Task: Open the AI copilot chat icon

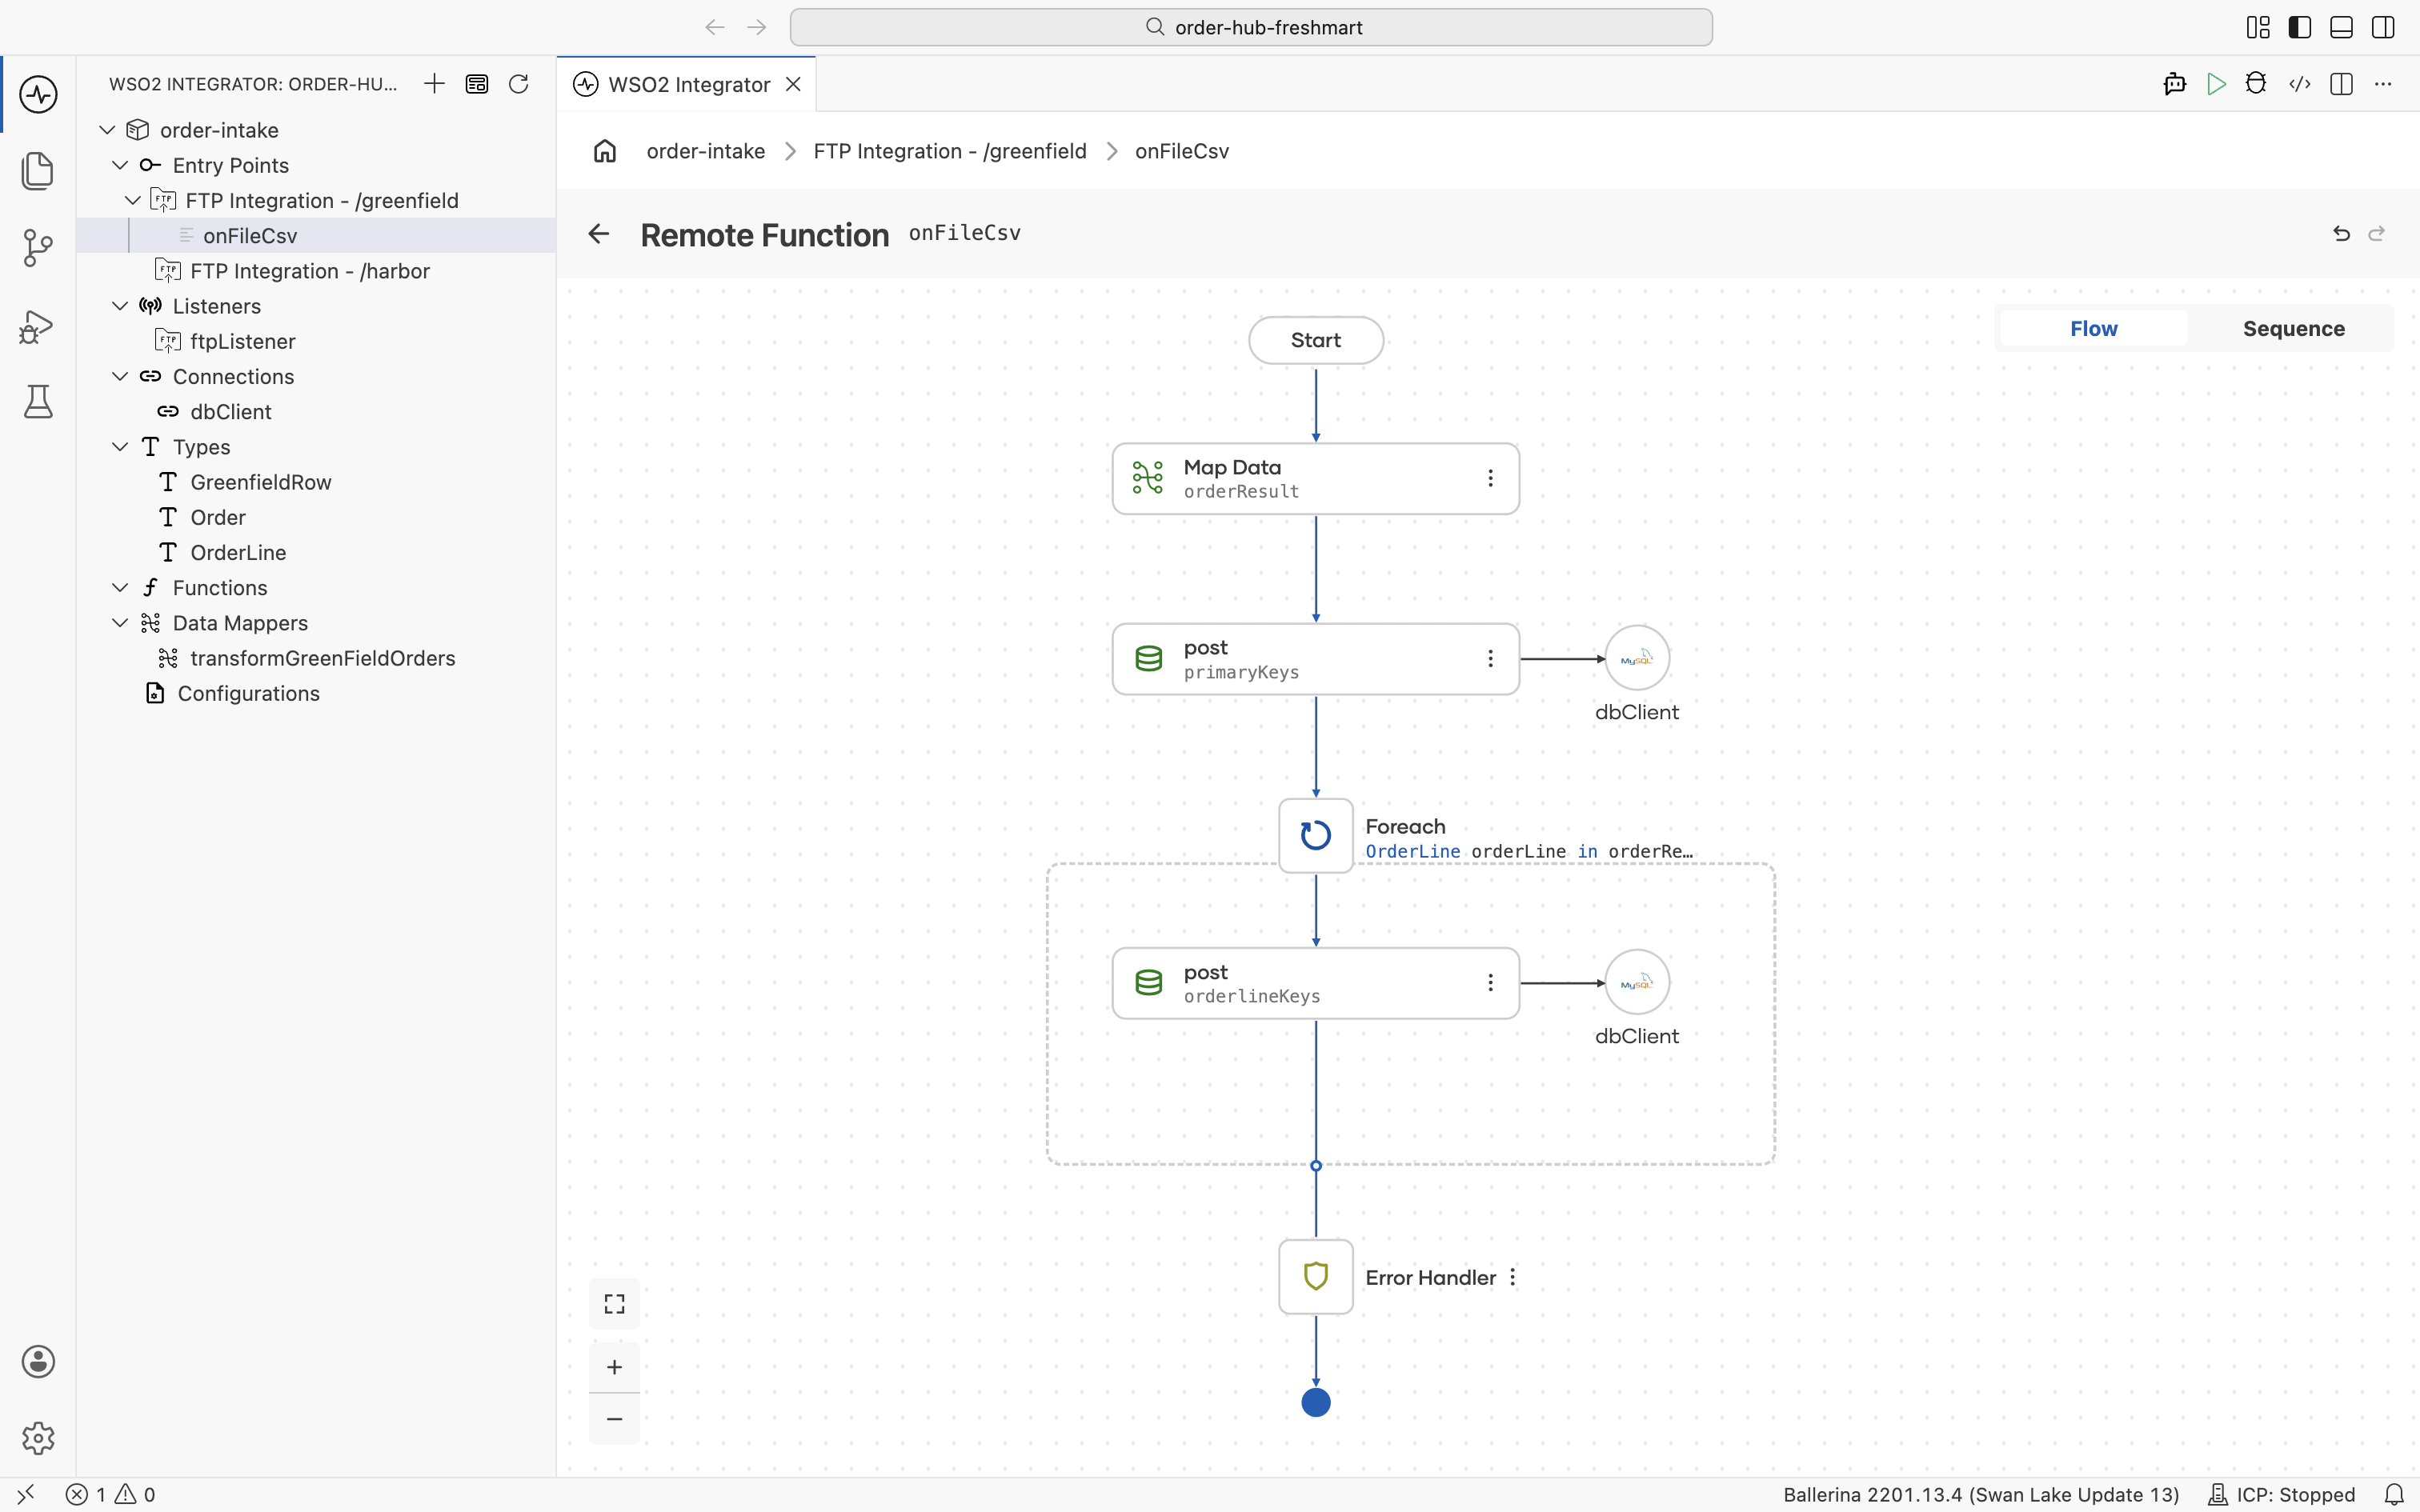Action: (2174, 84)
